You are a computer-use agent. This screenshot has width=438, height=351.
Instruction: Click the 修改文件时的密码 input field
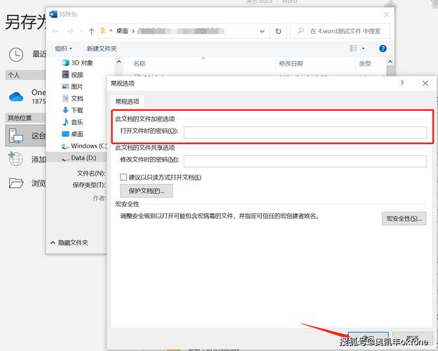point(305,161)
